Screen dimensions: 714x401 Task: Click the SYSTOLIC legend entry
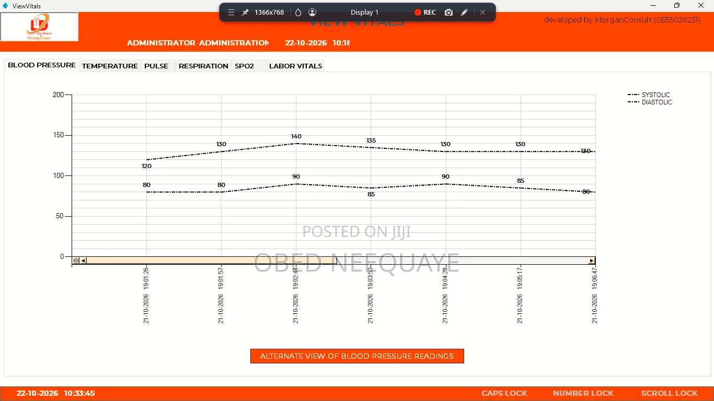649,95
